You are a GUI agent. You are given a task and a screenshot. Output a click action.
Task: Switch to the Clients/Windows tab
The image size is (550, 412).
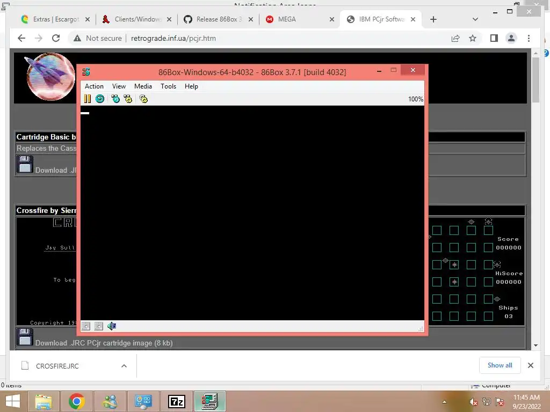click(137, 19)
